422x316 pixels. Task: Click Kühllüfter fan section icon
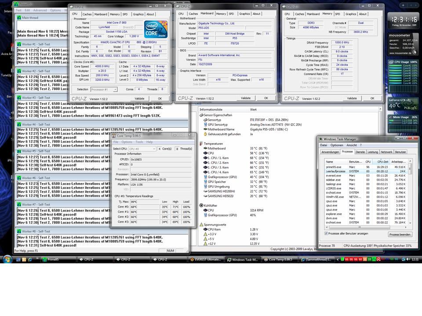tap(201, 205)
